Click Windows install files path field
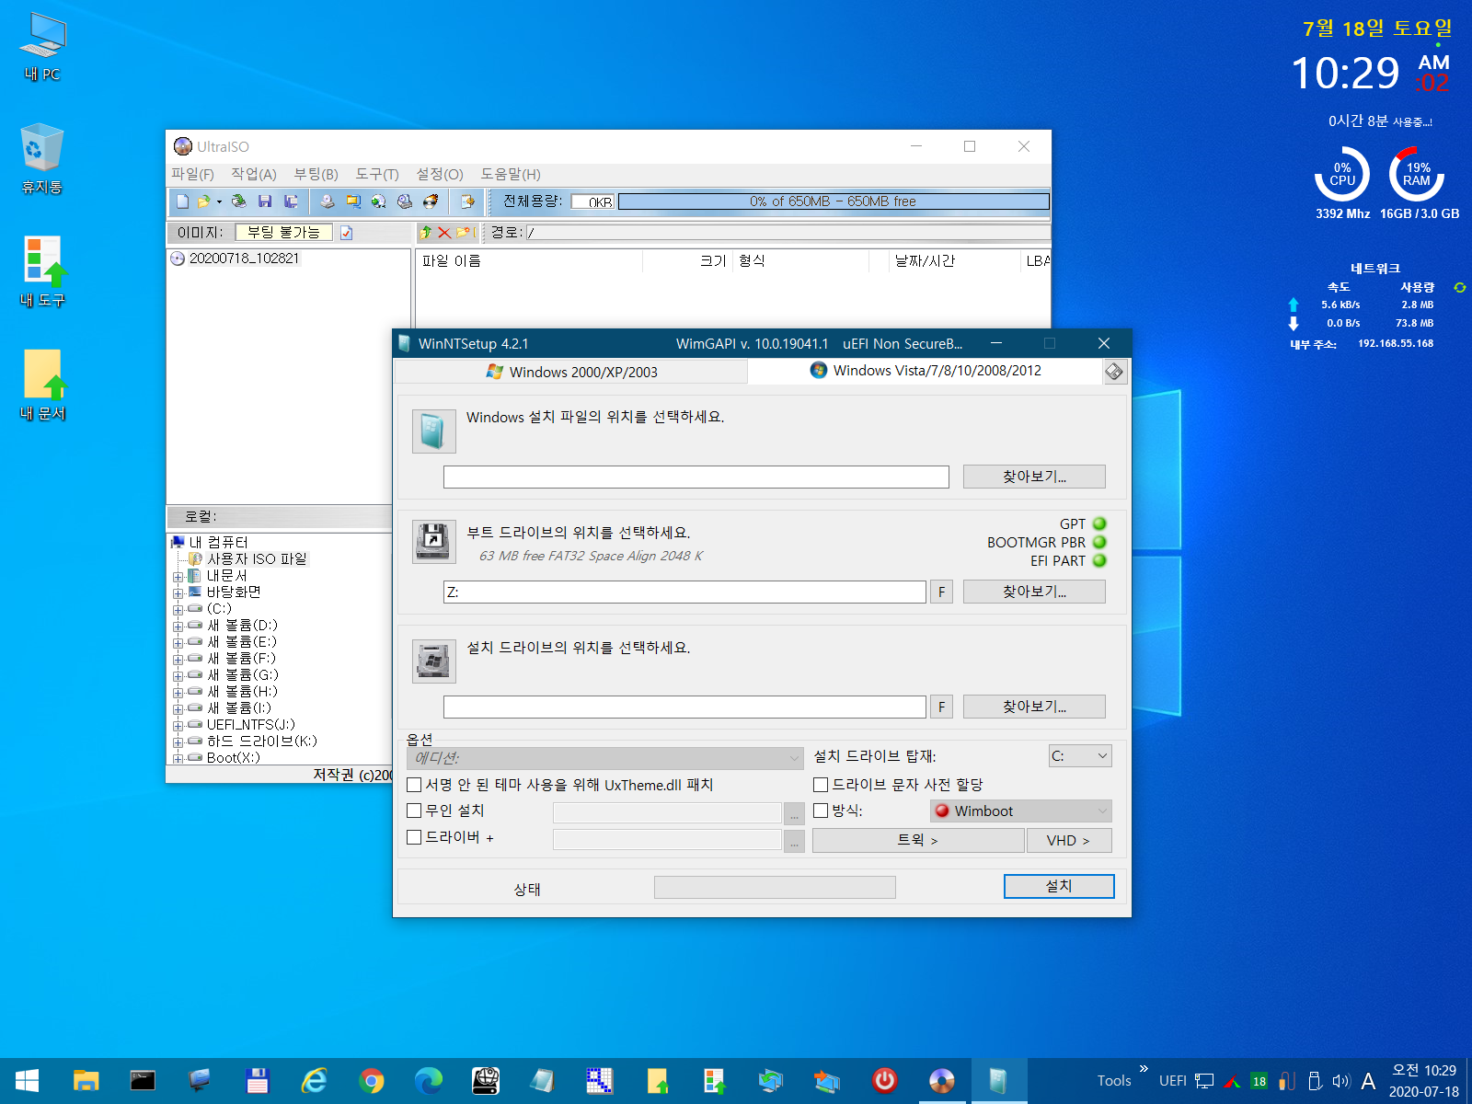Viewport: 1472px width, 1104px height. [x=696, y=477]
